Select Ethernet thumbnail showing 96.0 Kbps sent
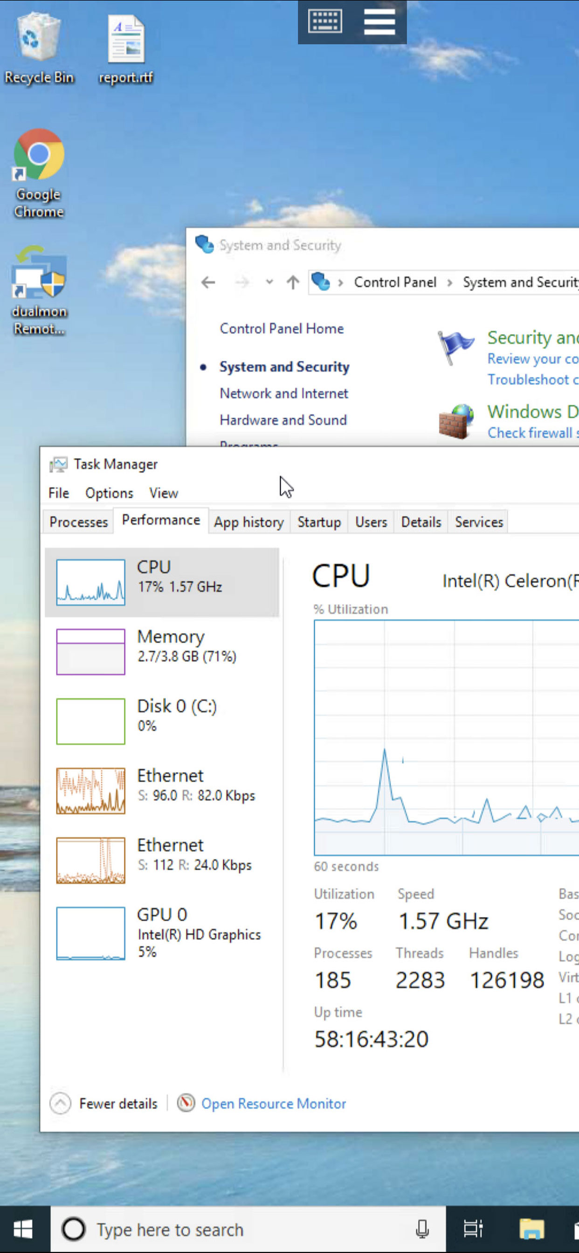The height and width of the screenshot is (1253, 579). [x=90, y=791]
